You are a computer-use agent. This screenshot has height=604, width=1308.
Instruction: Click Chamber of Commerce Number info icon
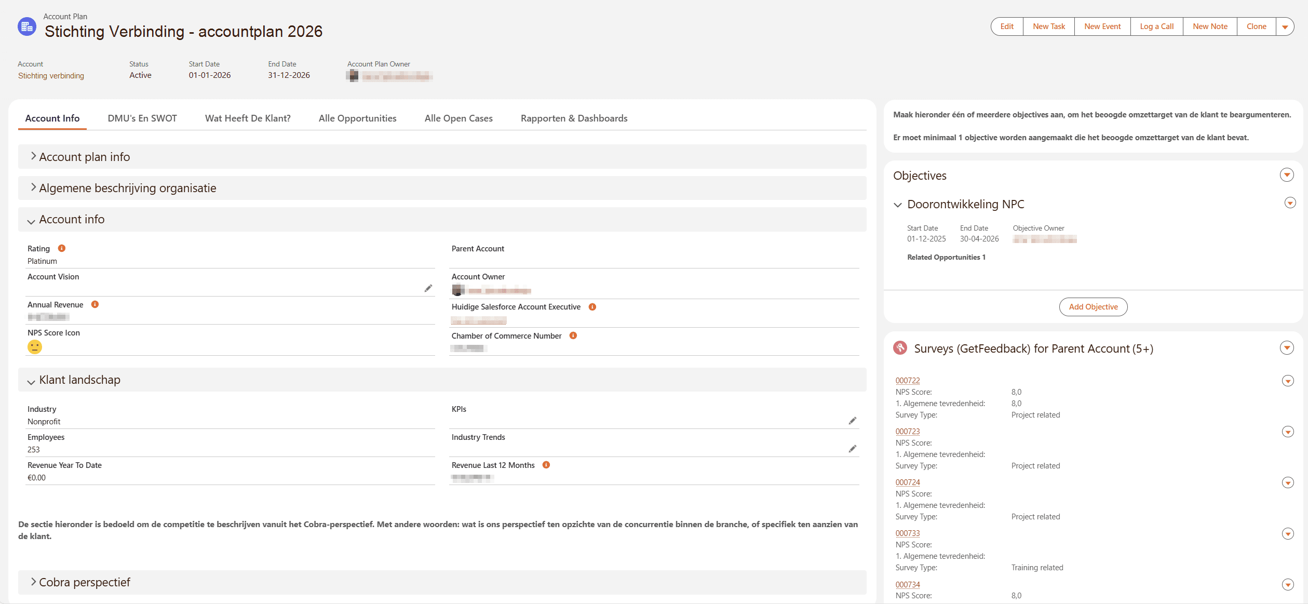coord(573,335)
